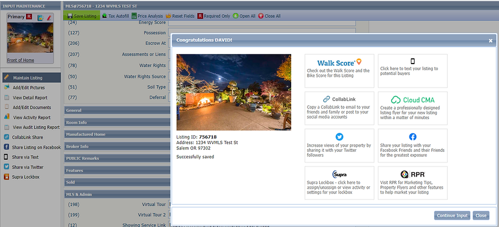Click the Save Listing toolbar button

point(81,16)
